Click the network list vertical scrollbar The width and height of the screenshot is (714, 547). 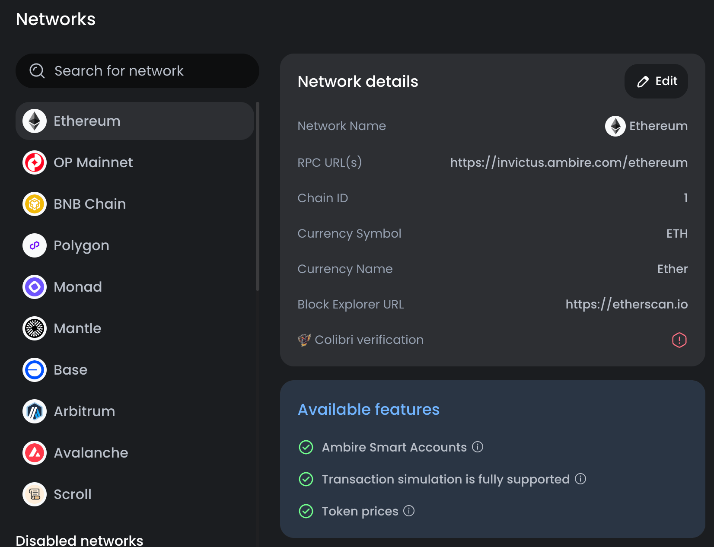point(258,196)
